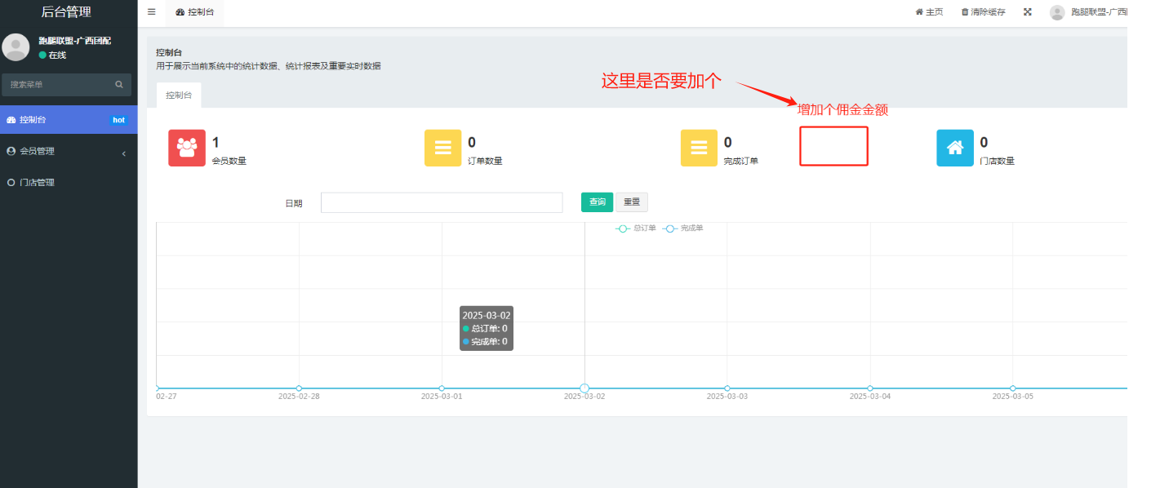
Task: Select the 控制台 tab above the statistics
Action: [x=179, y=95]
